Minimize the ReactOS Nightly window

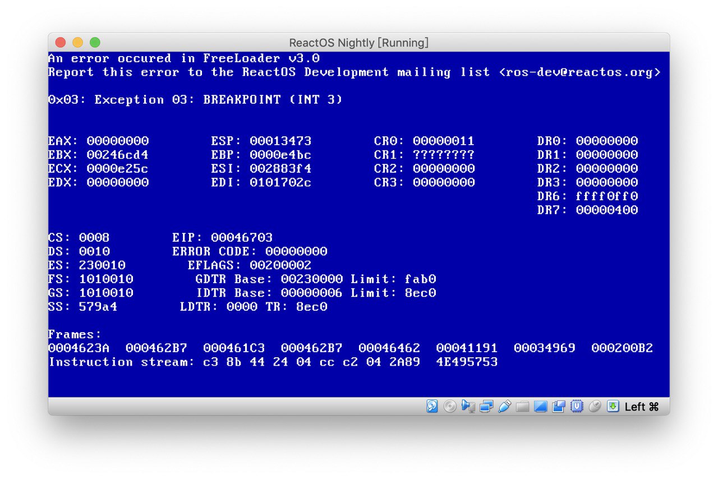[x=78, y=43]
